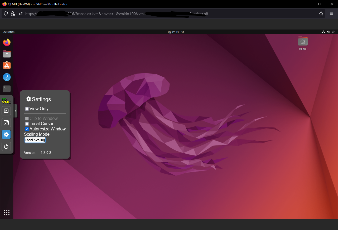Launch Ubuntu Software from the dock

(7, 65)
